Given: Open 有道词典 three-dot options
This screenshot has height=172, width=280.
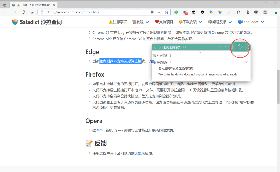Looking at the screenshot, I should click(170, 56).
